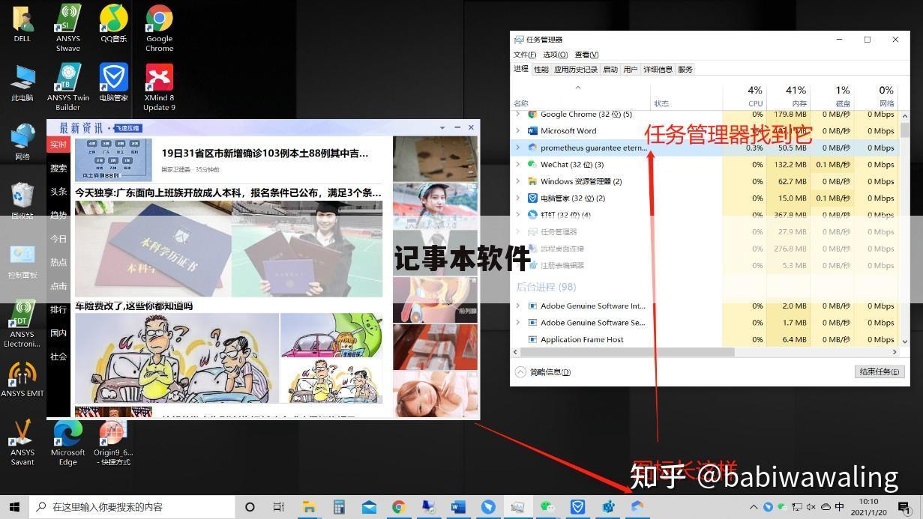Show hidden system tray icons
Viewport: 923px width, 519px height.
tap(754, 507)
